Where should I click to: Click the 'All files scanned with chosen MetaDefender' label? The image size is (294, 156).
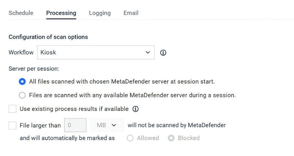pyautogui.click(x=122, y=81)
